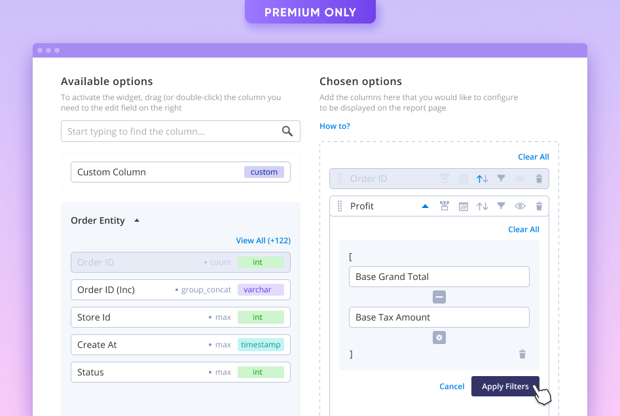Viewport: 620px width, 416px height.
Task: Click the View All (+122) link
Action: [x=263, y=241]
